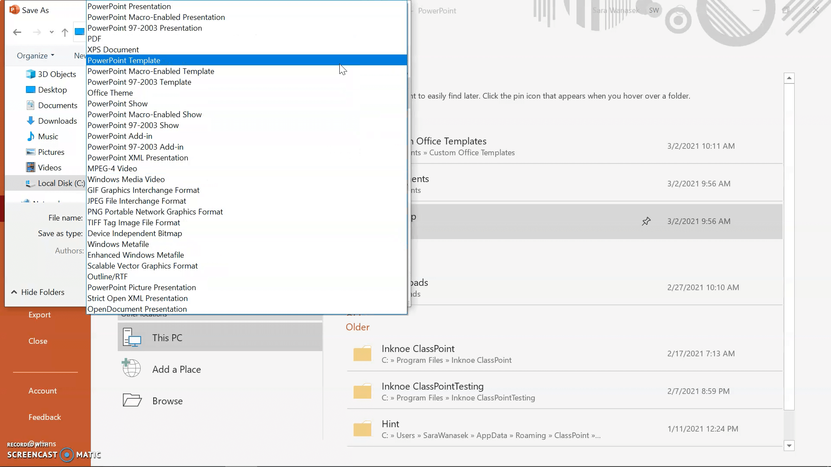This screenshot has width=831, height=467.
Task: Select GIF Graphics Interchange Format
Action: pyautogui.click(x=143, y=190)
